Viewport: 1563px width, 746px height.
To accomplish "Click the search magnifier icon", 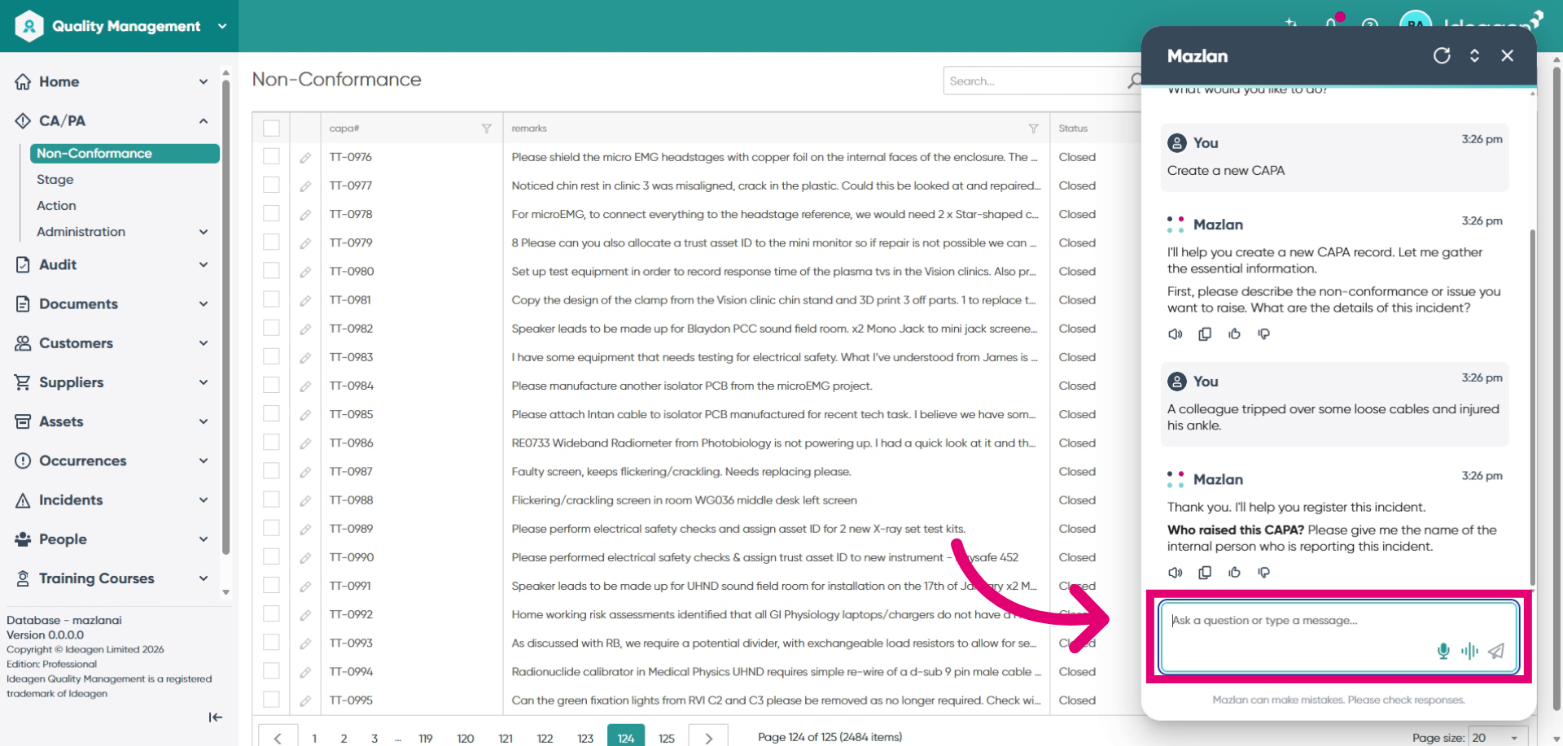I will 1134,81.
